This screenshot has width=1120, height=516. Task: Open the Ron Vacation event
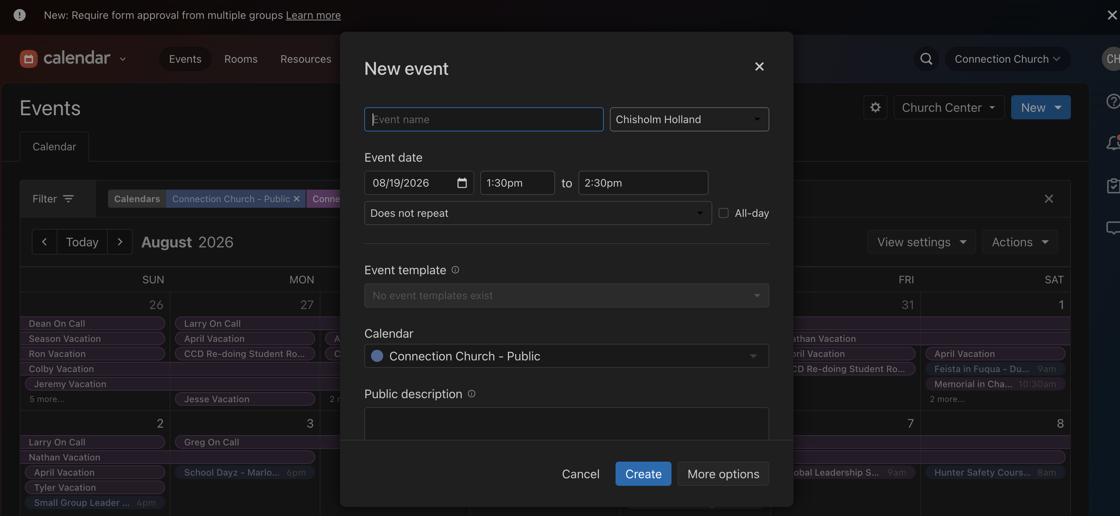tap(92, 354)
